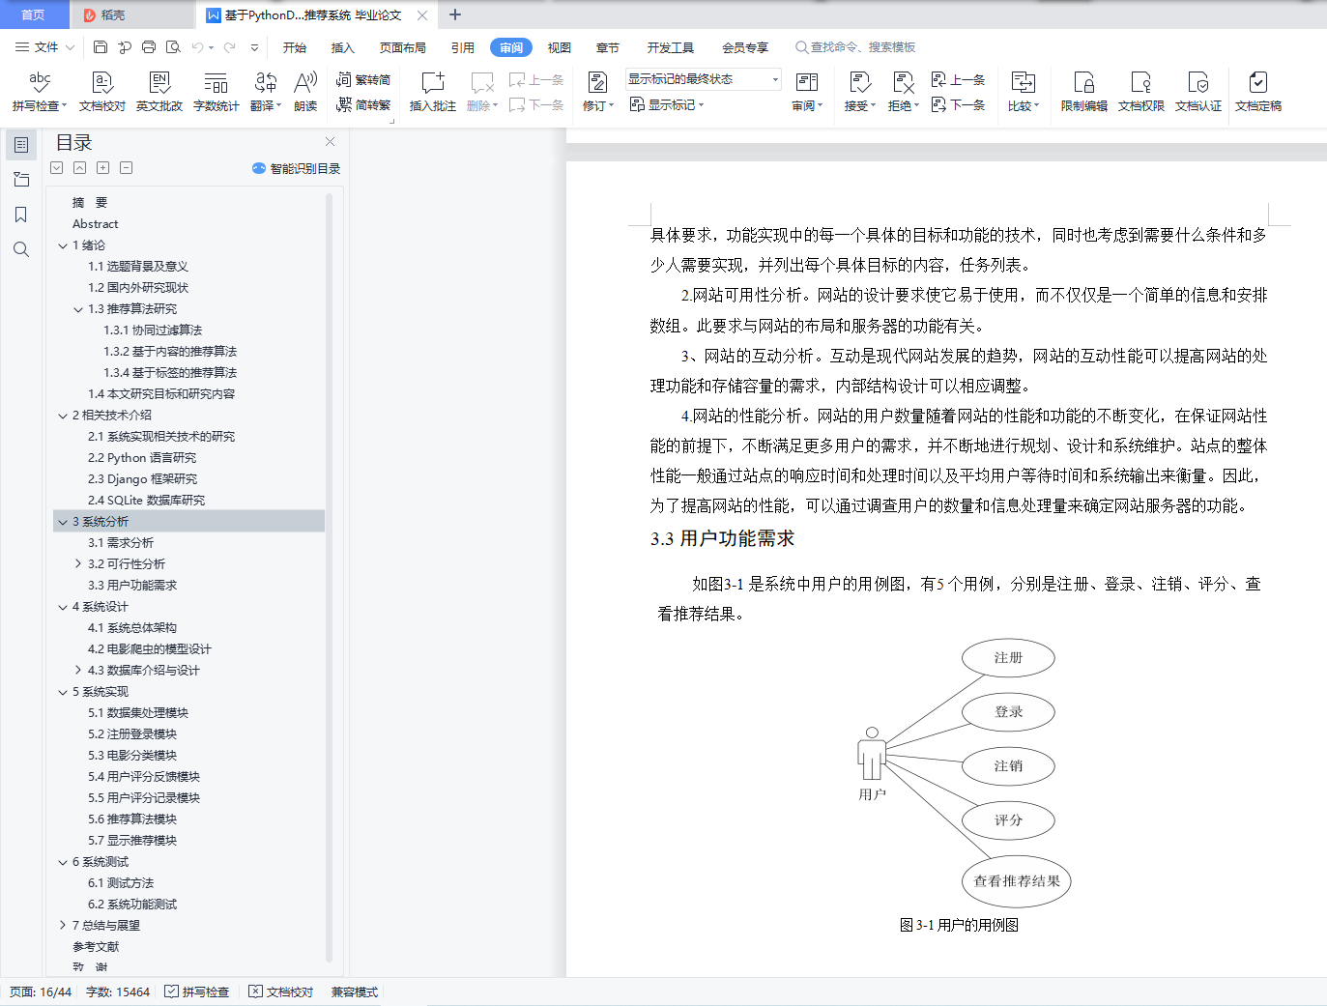Switch to the 视图 ribbon tab
This screenshot has width=1327, height=1006.
(560, 47)
